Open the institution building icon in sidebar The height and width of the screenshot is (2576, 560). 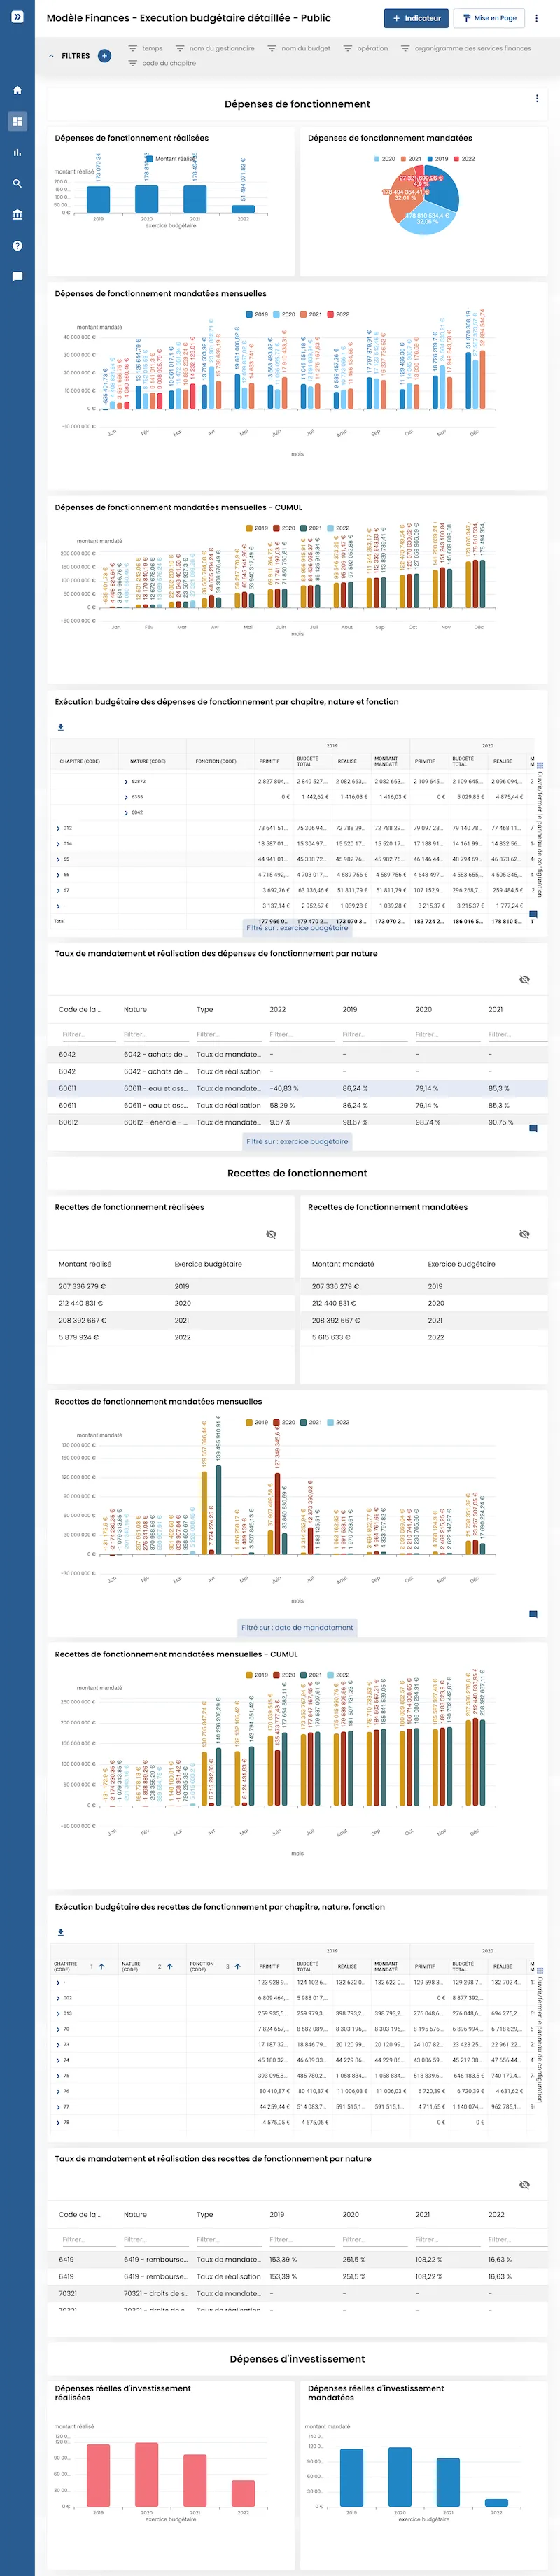17,215
